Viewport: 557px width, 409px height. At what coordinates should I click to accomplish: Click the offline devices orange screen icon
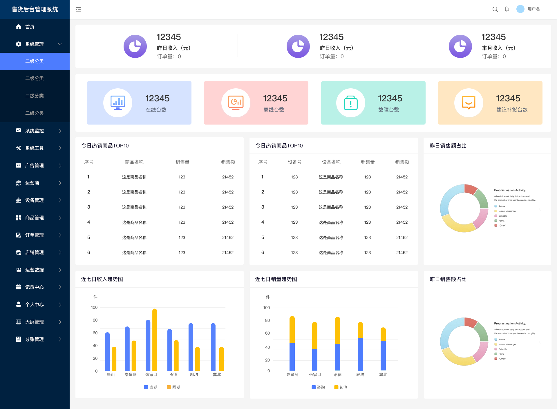236,103
